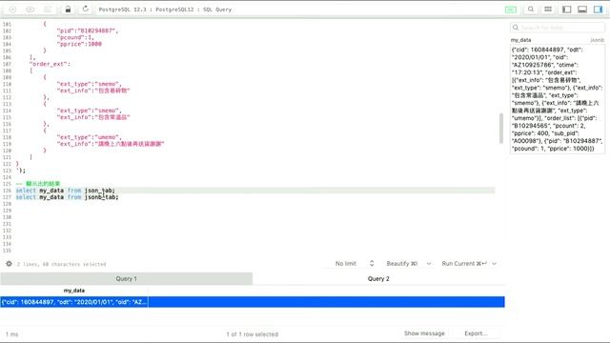Click the Beautify button
610x343 pixels.
[x=401, y=264]
